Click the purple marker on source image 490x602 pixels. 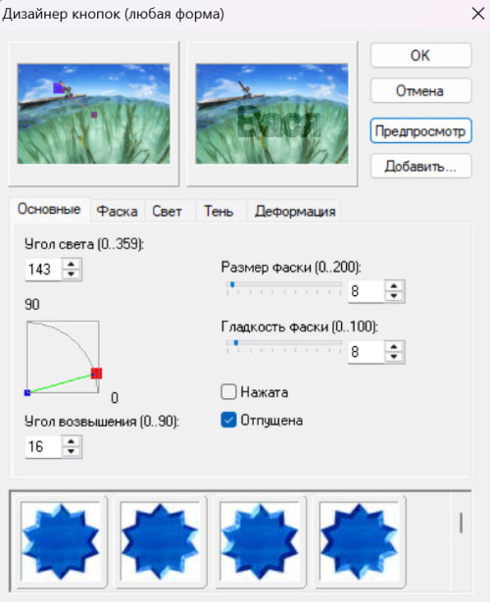click(94, 115)
